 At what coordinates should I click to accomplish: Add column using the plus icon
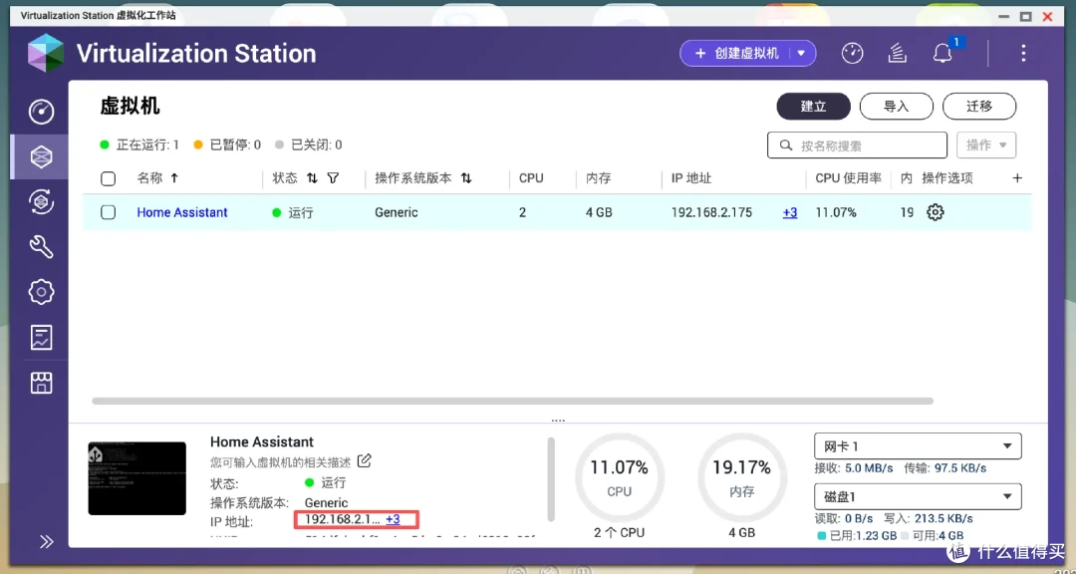(x=1017, y=178)
